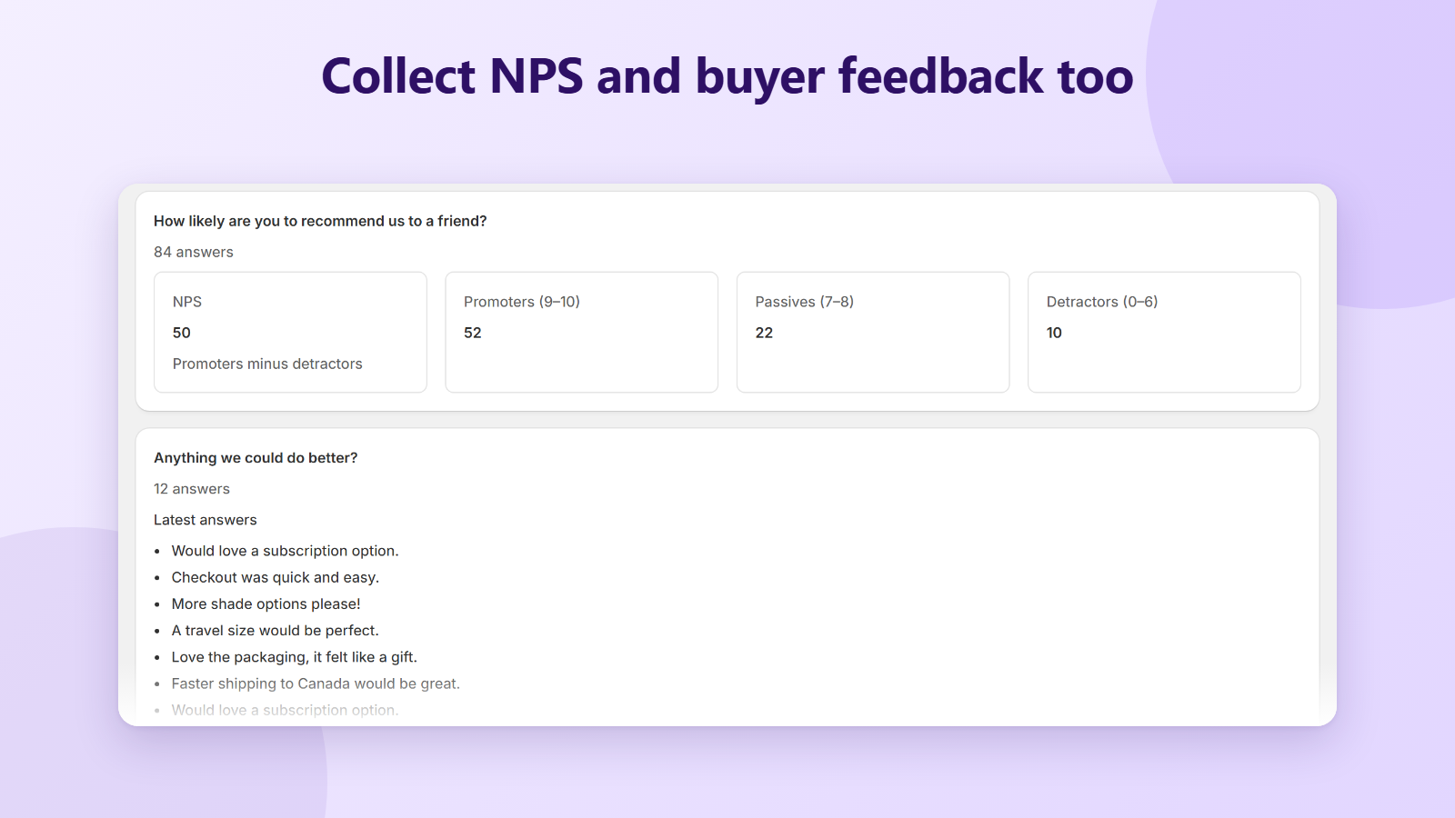Click the first 'Would love a subscription option.' answer
The height and width of the screenshot is (818, 1455).
pyautogui.click(x=286, y=551)
